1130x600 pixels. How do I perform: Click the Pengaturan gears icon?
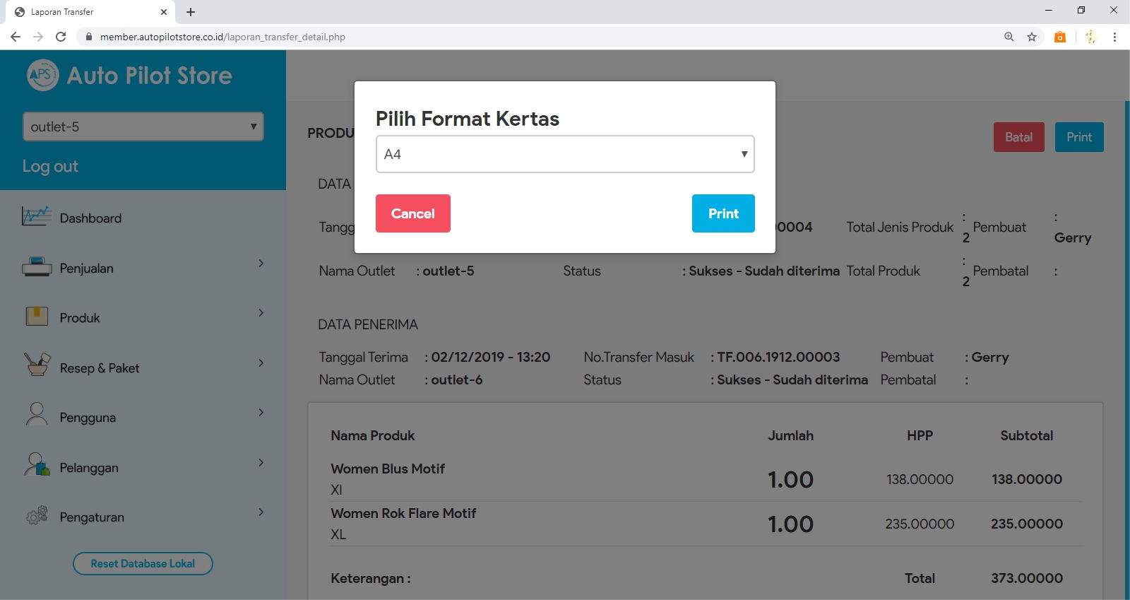[x=37, y=515]
